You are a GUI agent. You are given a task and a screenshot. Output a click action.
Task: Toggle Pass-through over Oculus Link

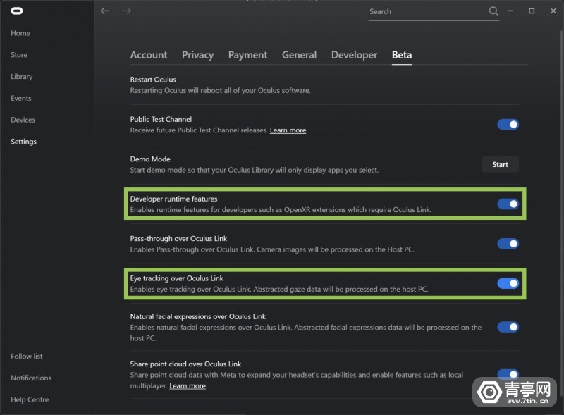click(x=508, y=244)
